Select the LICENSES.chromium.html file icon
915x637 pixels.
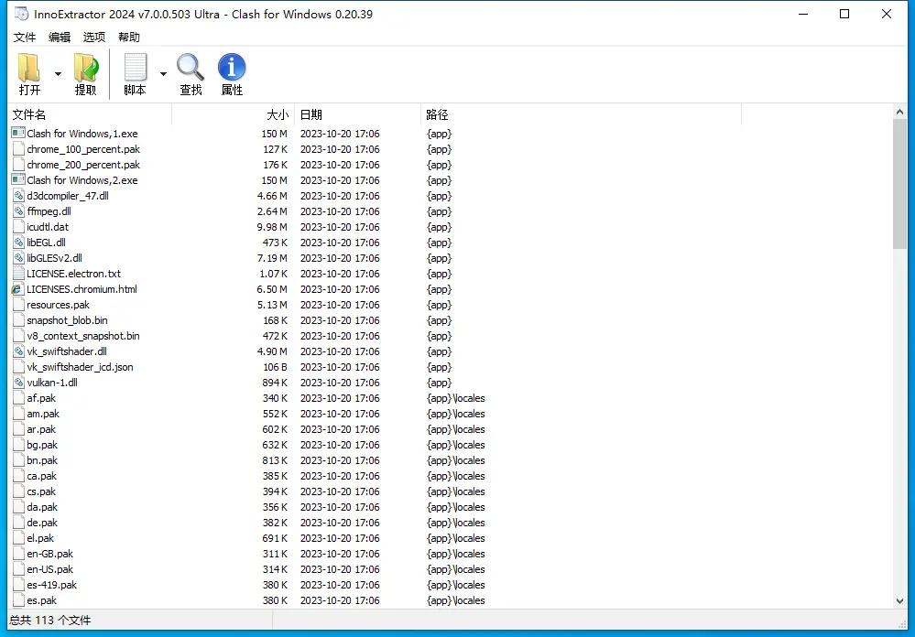(x=18, y=288)
